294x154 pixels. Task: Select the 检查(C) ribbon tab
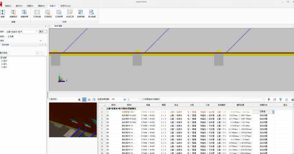pos(53,6)
